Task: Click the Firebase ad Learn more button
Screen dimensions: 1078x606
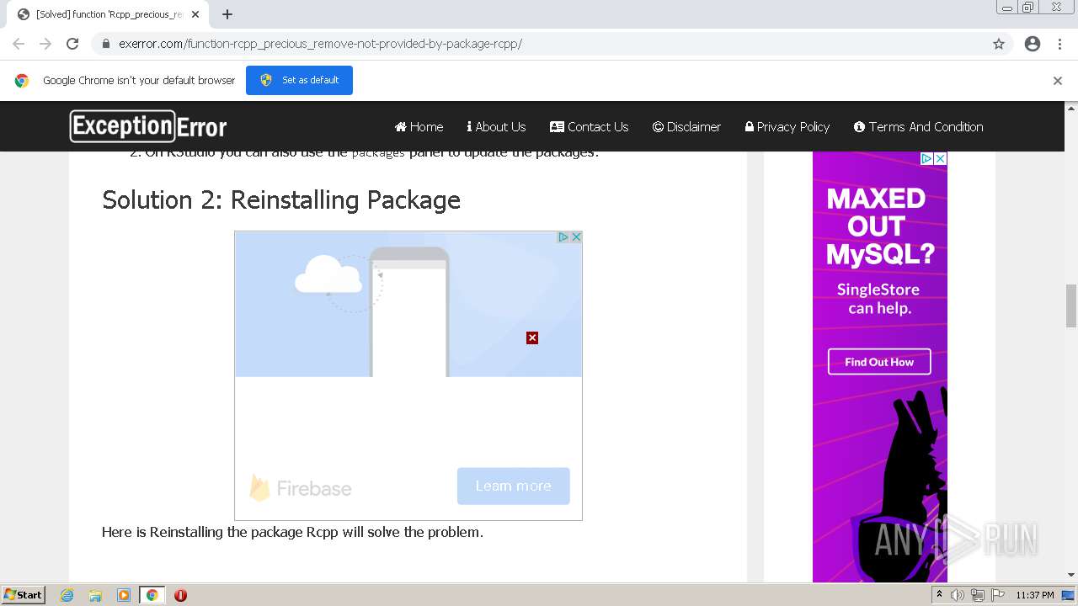Action: [x=513, y=486]
